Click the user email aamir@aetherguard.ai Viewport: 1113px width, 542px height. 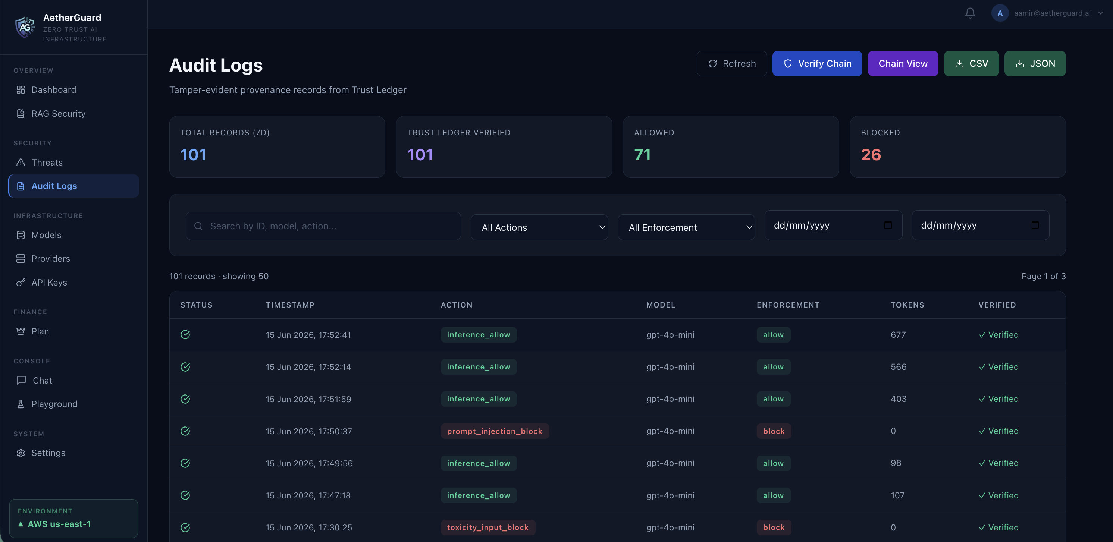[x=1052, y=13]
